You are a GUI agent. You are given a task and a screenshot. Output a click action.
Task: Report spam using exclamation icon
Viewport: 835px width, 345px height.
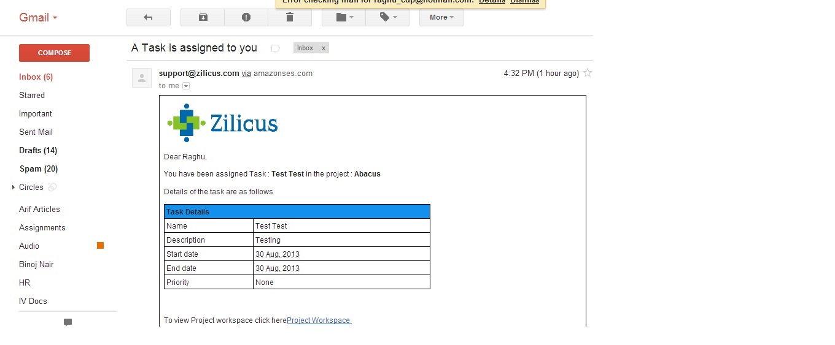pos(246,18)
